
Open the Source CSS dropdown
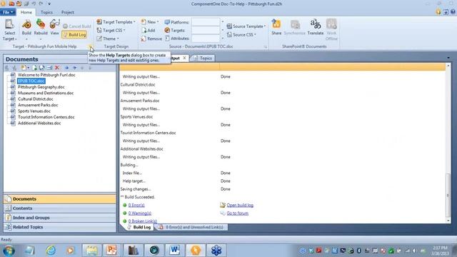pyautogui.click(x=241, y=35)
